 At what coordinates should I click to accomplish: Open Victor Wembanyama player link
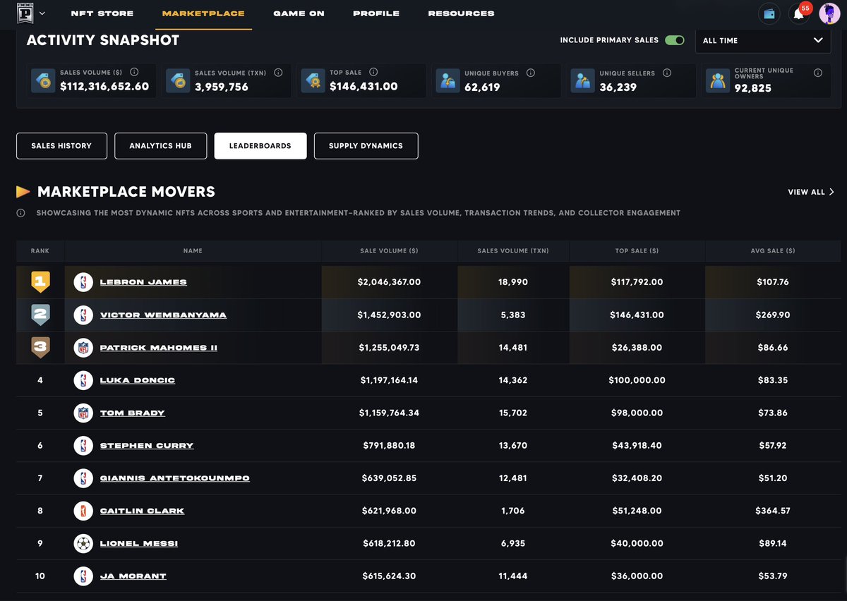pos(163,315)
